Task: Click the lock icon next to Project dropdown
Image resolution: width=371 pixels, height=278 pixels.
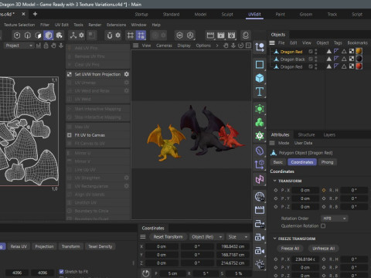Action: [x=46, y=46]
